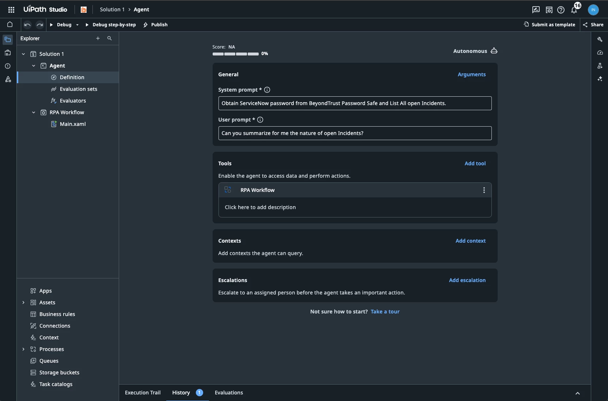
Task: Click Debug step-by-step
Action: click(110, 25)
